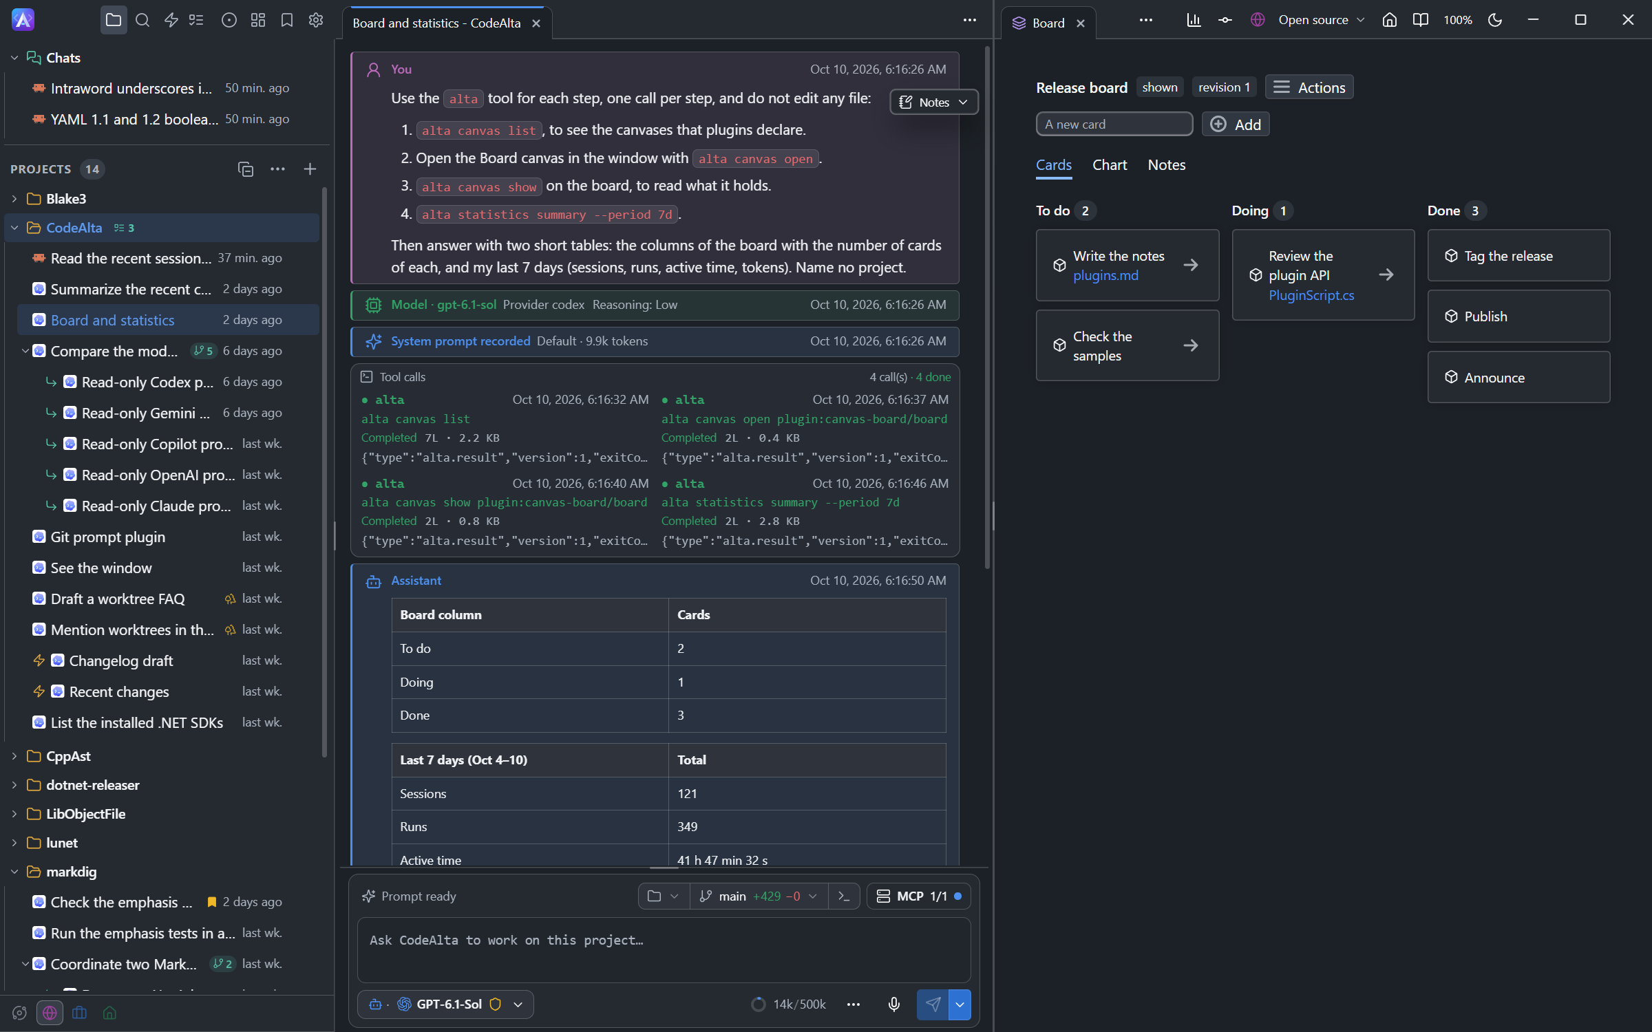Open the Notes dropdown on the message
Image resolution: width=1652 pixels, height=1032 pixels.
tap(933, 103)
